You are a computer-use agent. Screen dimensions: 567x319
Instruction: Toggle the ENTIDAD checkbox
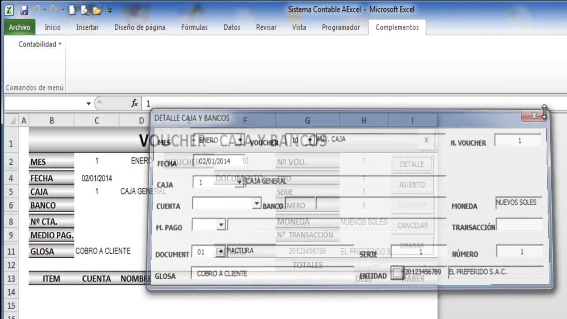398,273
